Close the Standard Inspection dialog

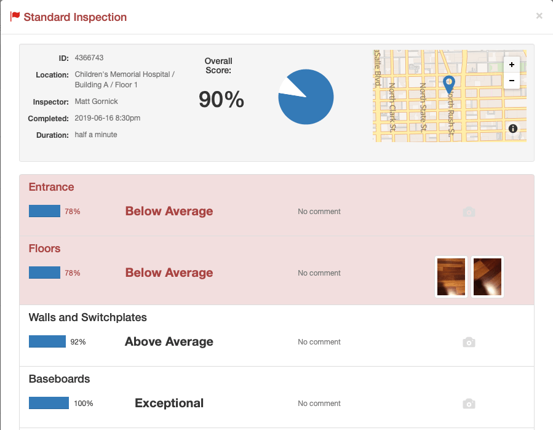click(539, 16)
